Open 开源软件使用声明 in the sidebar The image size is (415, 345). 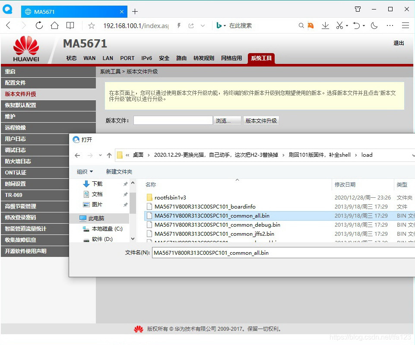[35, 251]
